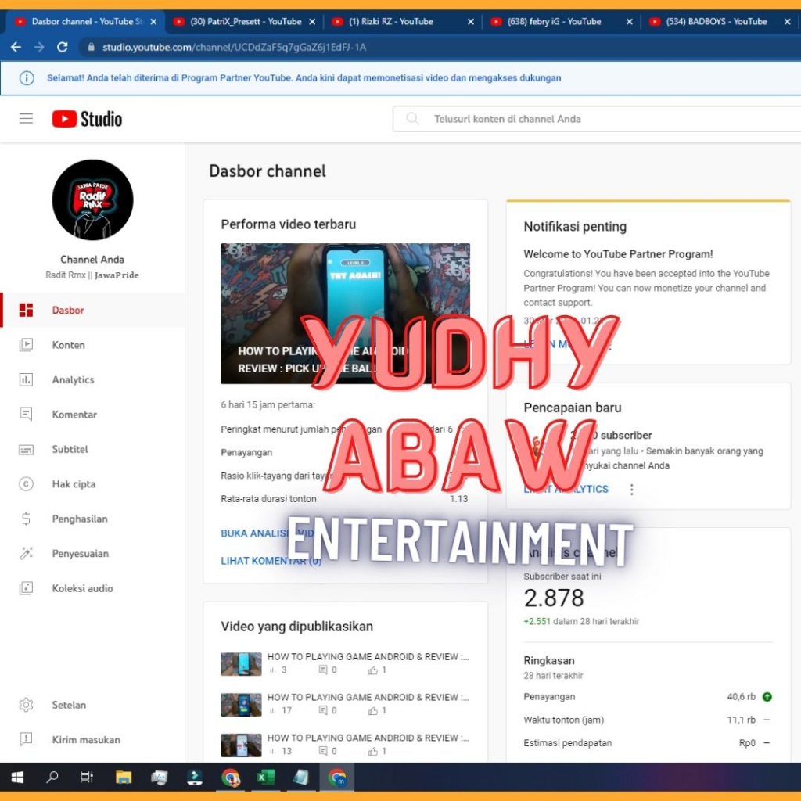The image size is (801, 801).
Task: Open the Analytics section in the sidebar
Action: 74,379
